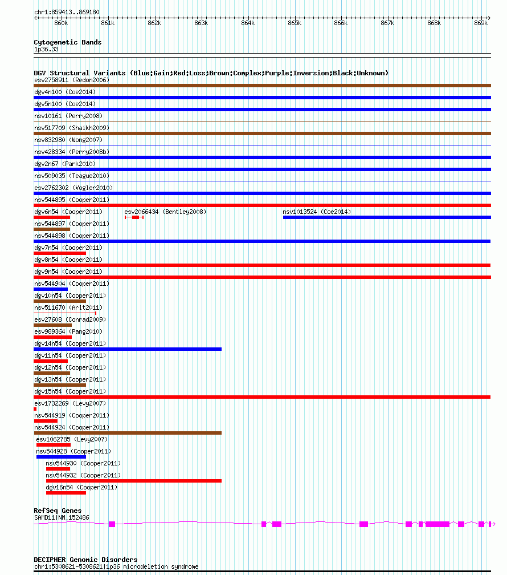This screenshot has width=507, height=575.
Task: Select the nsv832980 (Wong2007) label
Action: [68, 140]
